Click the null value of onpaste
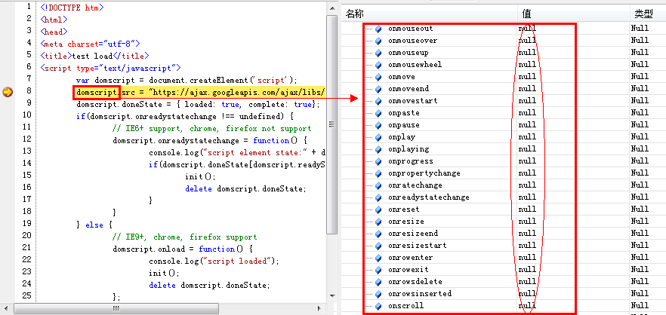The width and height of the screenshot is (666, 315). 527,113
